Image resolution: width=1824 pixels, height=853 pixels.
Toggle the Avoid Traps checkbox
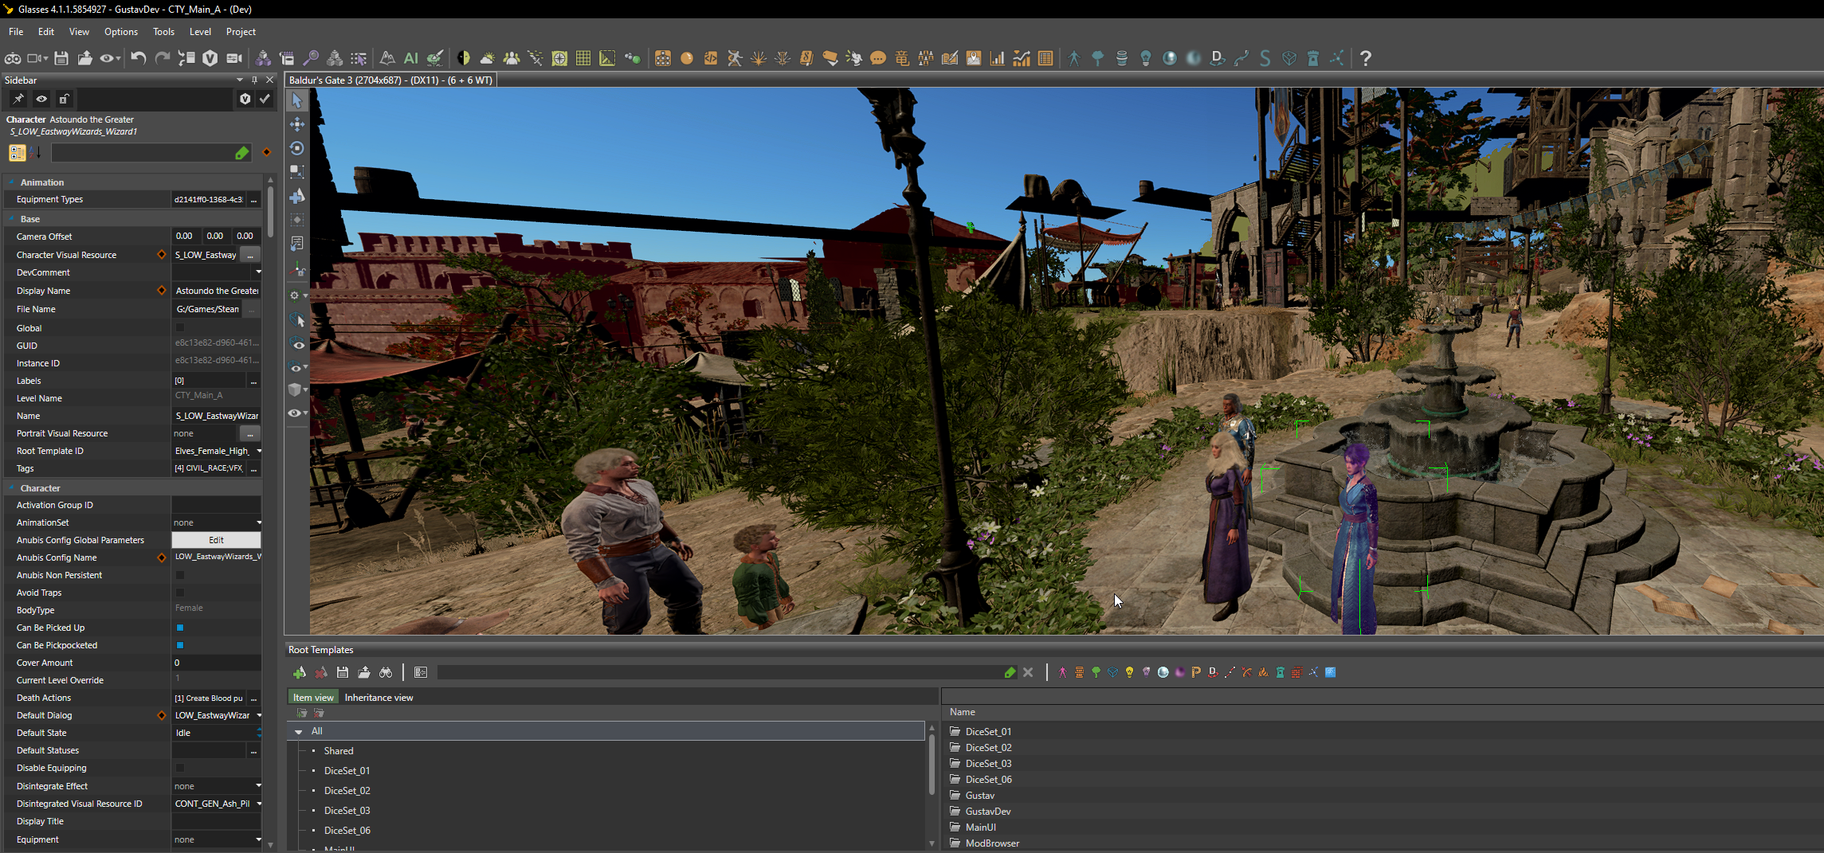pos(180,593)
